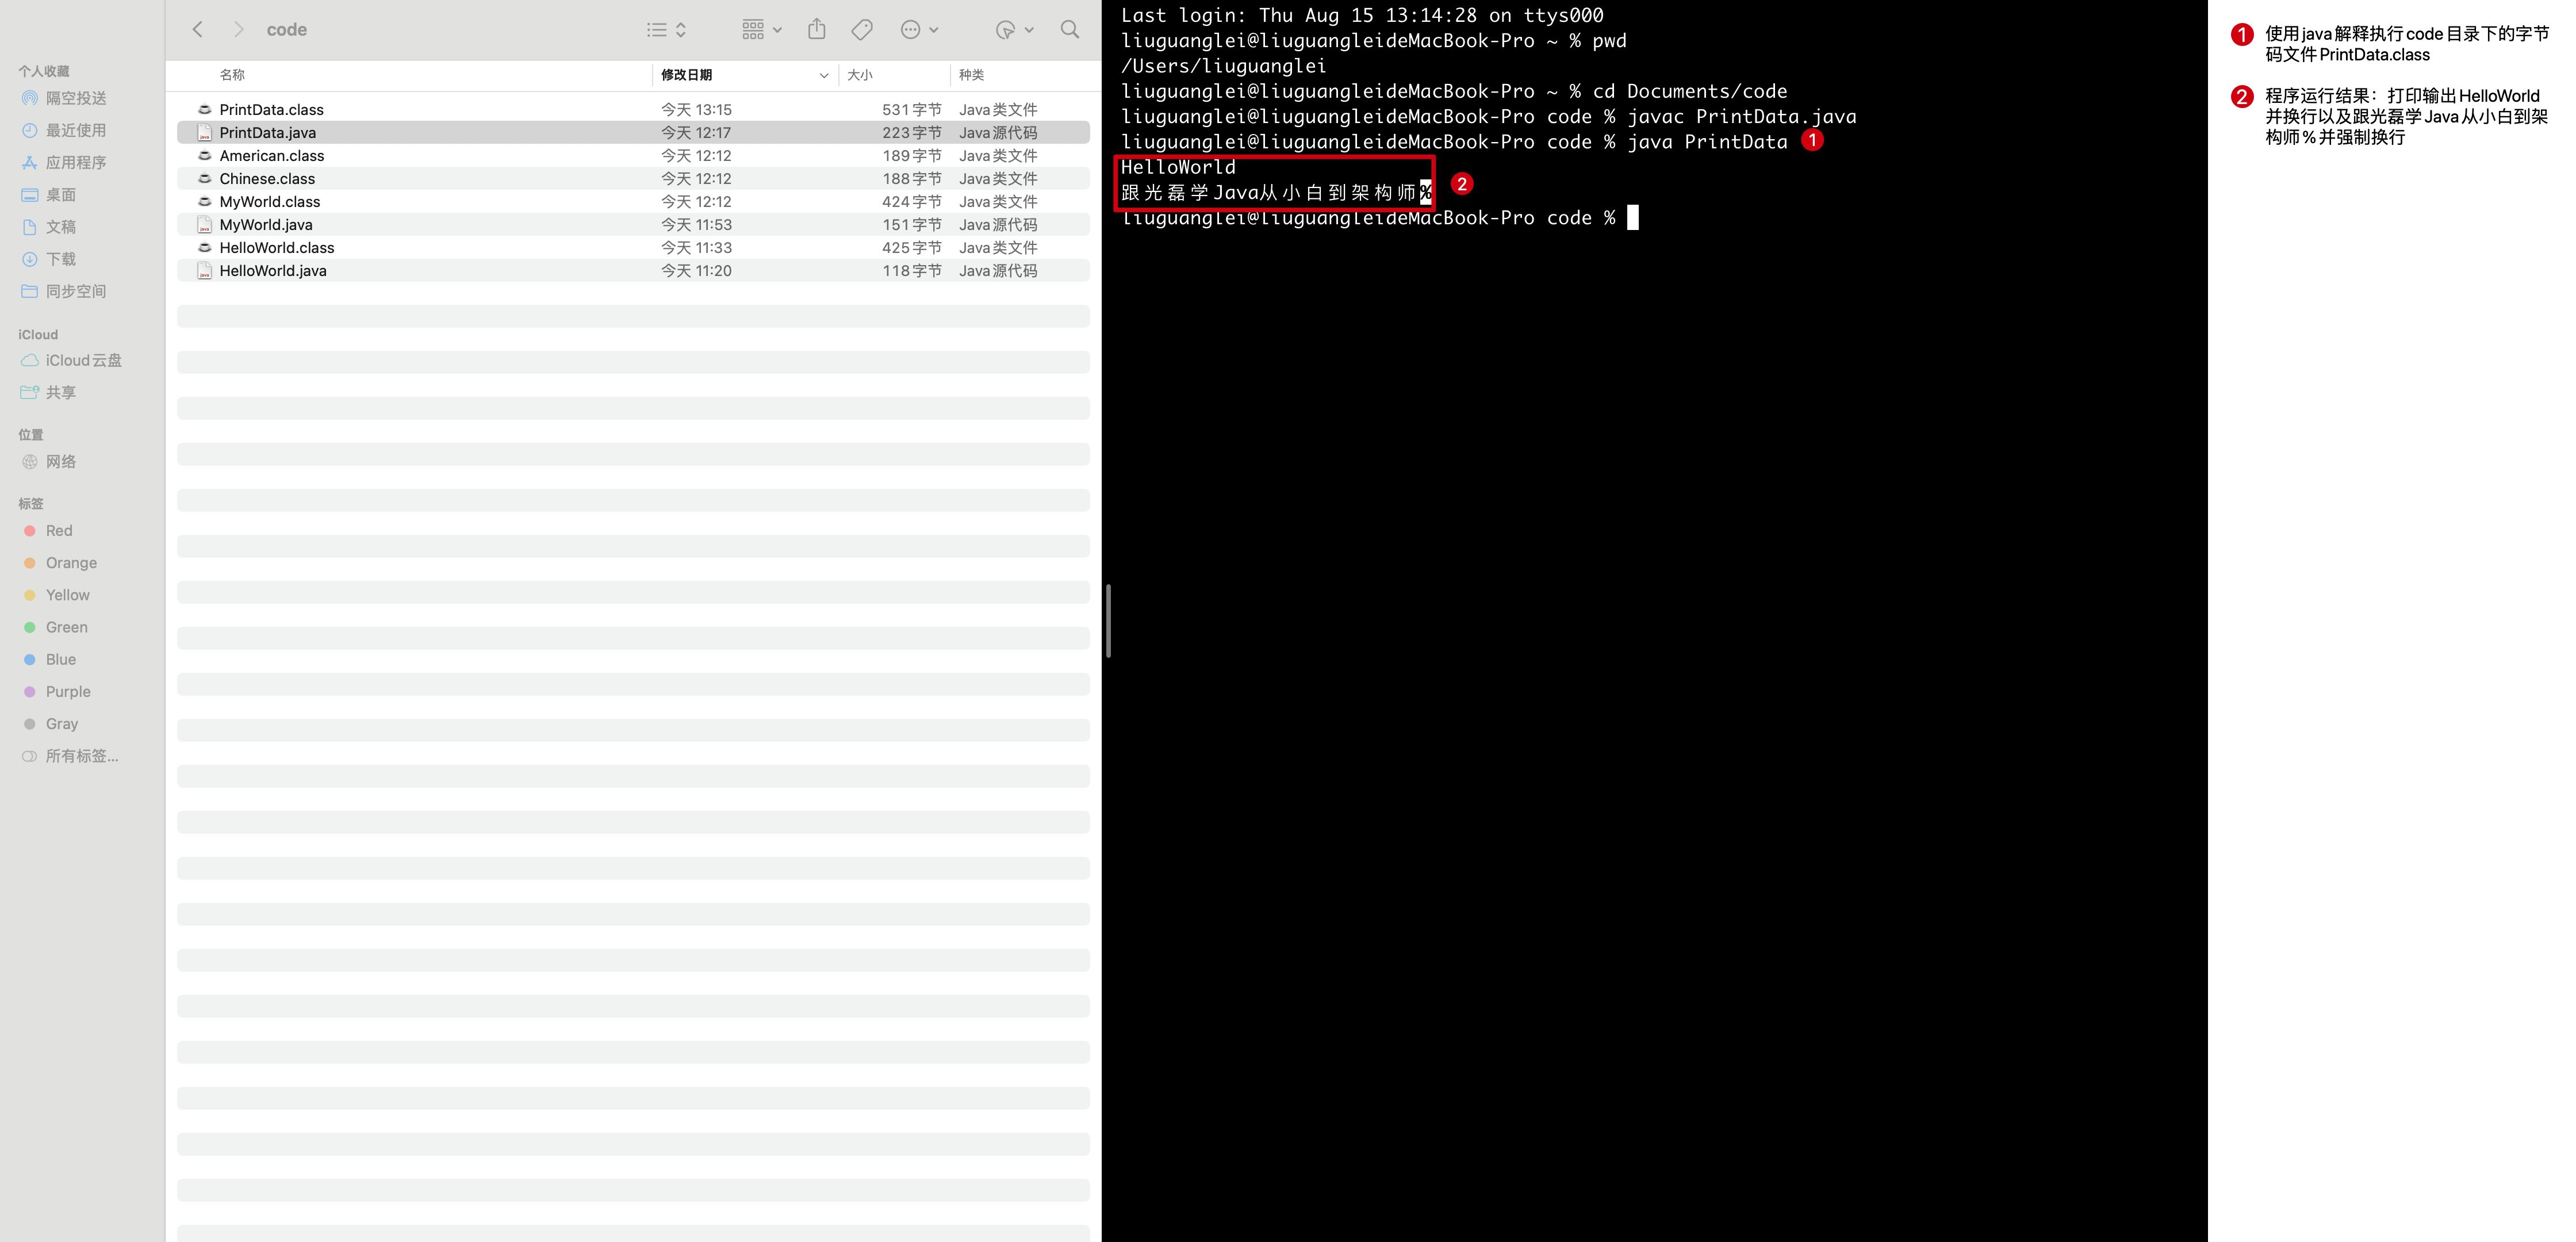Open the Desktop sidebar item
Image resolution: width=2576 pixels, height=1242 pixels.
click(x=60, y=195)
